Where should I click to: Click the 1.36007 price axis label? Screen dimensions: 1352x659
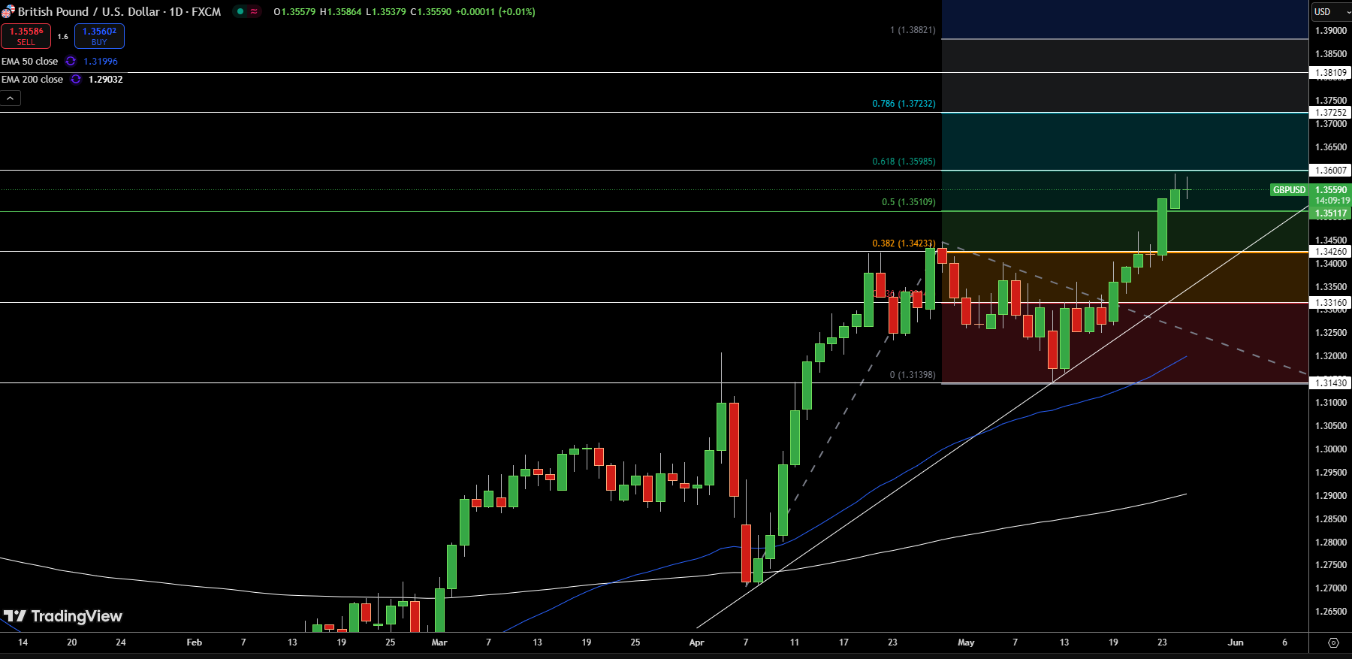(1330, 171)
